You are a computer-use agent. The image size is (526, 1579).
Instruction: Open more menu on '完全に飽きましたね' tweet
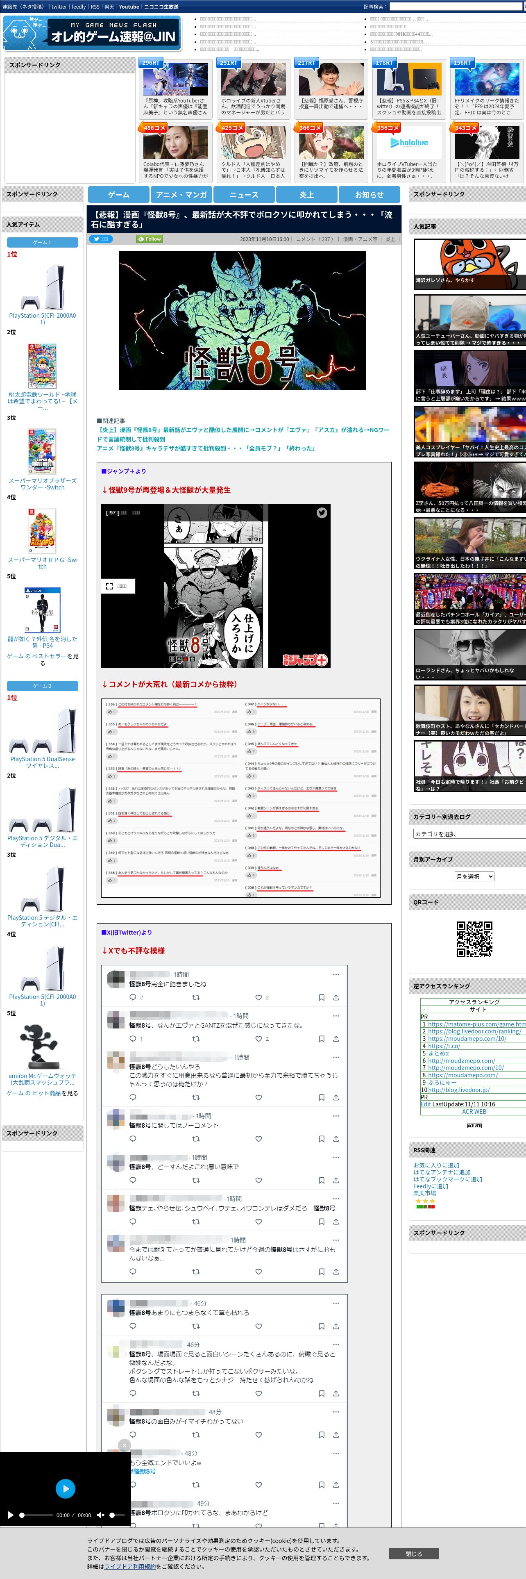point(336,974)
